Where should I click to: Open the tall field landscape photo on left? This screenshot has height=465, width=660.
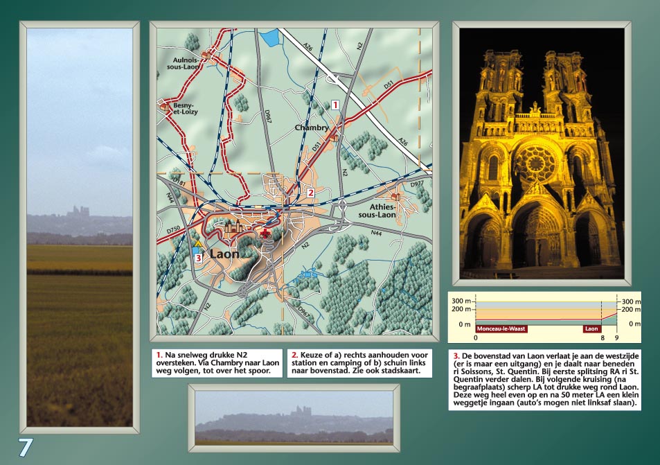coord(80,227)
